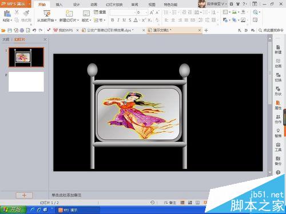Click the numbered list icon

174,13
